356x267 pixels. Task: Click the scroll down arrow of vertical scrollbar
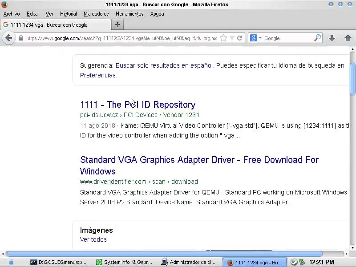click(352, 248)
